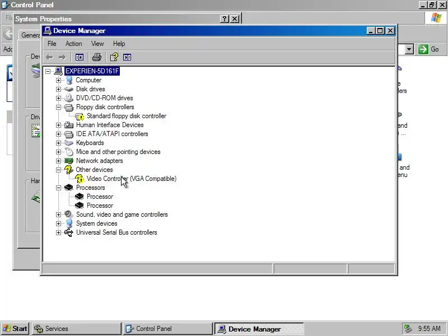Click the 9:55 AM clock
Screen dimensions: 448x336
tap(429, 329)
